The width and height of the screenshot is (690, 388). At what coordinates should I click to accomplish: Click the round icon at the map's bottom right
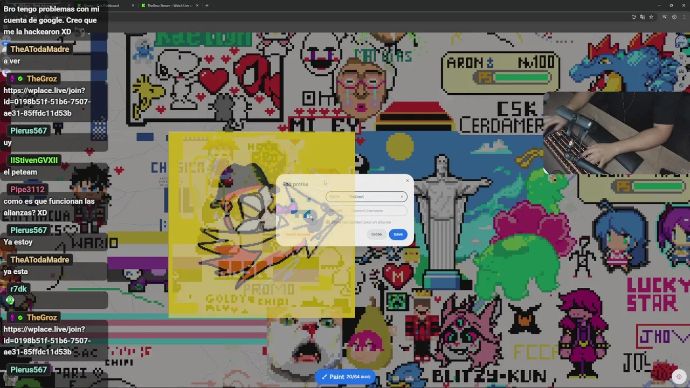[x=679, y=377]
